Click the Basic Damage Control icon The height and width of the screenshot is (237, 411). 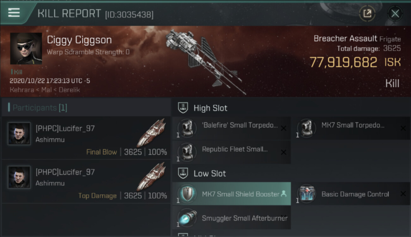tap(306, 194)
